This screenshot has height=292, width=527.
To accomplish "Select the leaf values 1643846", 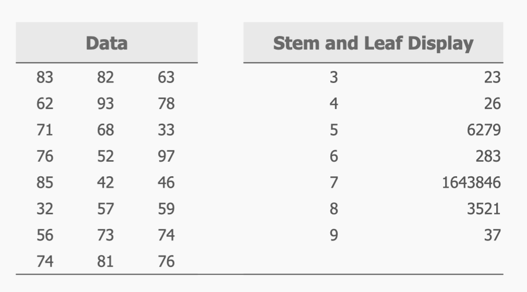I will point(471,182).
